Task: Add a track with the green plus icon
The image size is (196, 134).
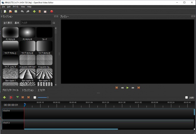Action: coord(4,97)
